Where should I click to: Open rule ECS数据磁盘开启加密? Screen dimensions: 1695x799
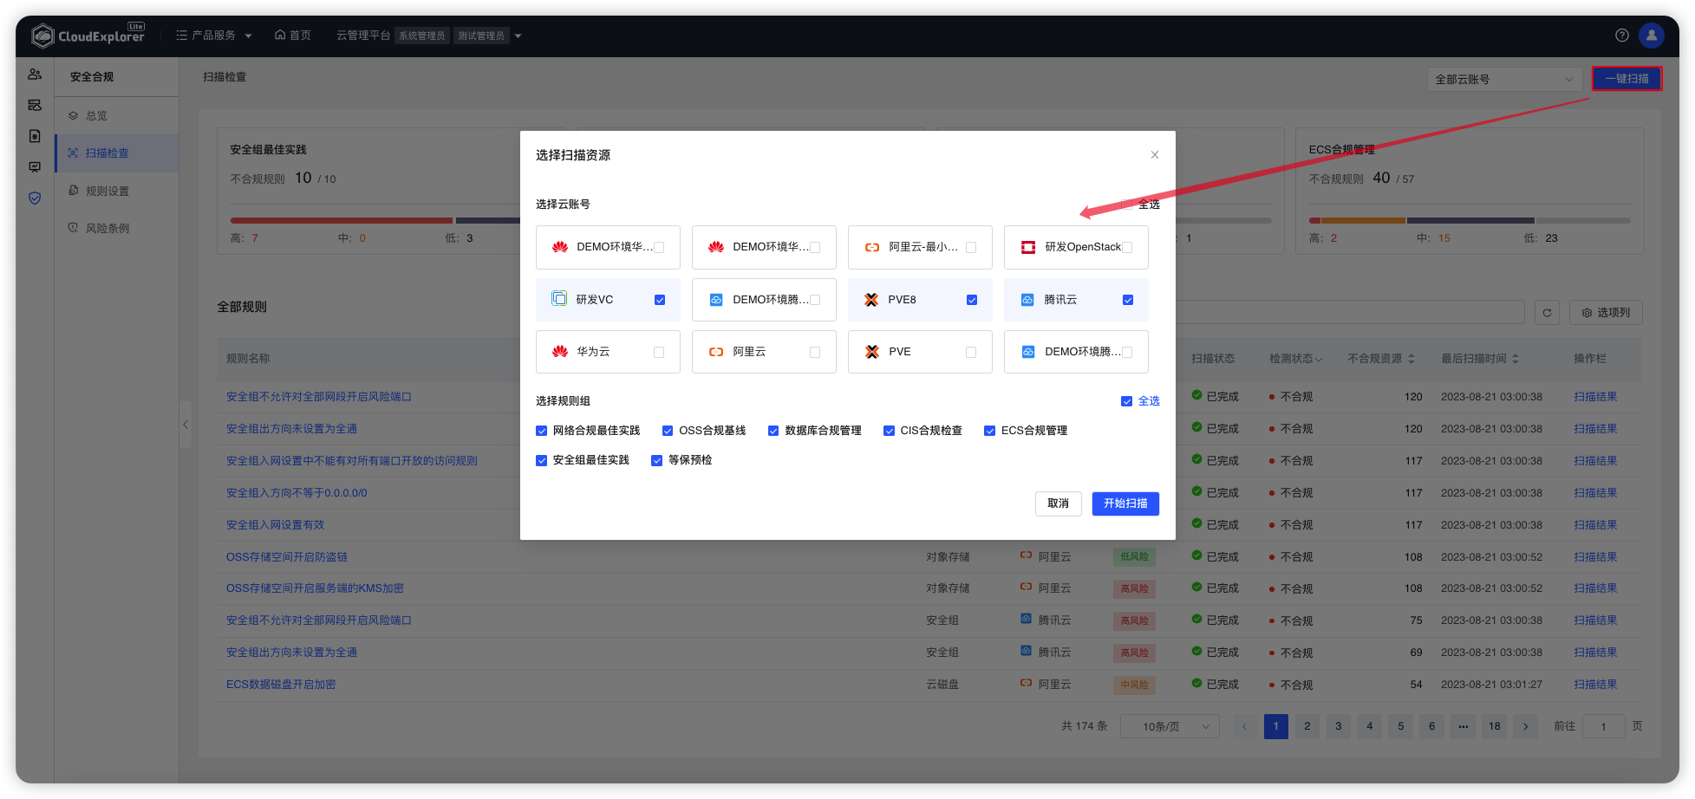281,685
